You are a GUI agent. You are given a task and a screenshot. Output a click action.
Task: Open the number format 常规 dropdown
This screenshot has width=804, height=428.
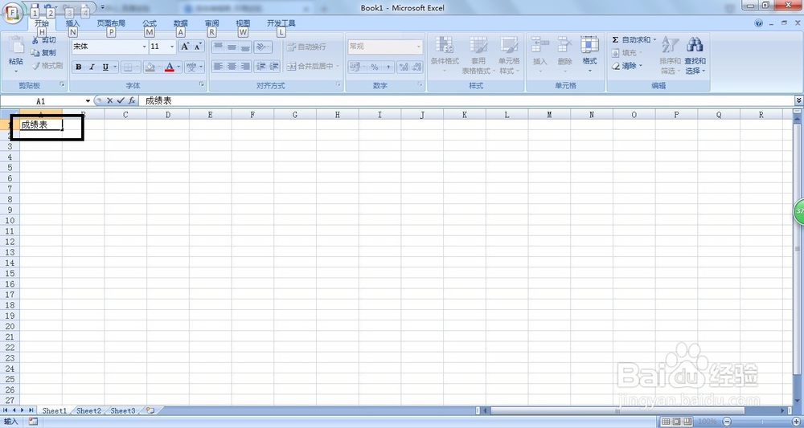[x=418, y=47]
